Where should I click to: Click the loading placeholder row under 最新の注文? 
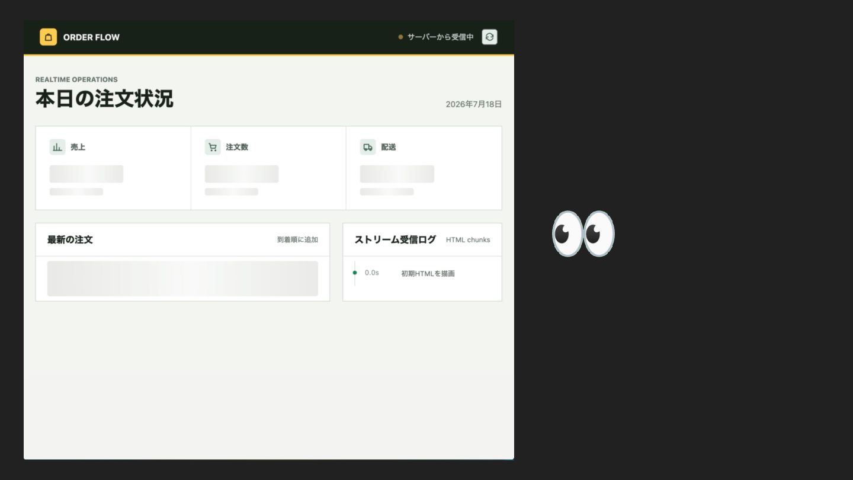coord(182,279)
